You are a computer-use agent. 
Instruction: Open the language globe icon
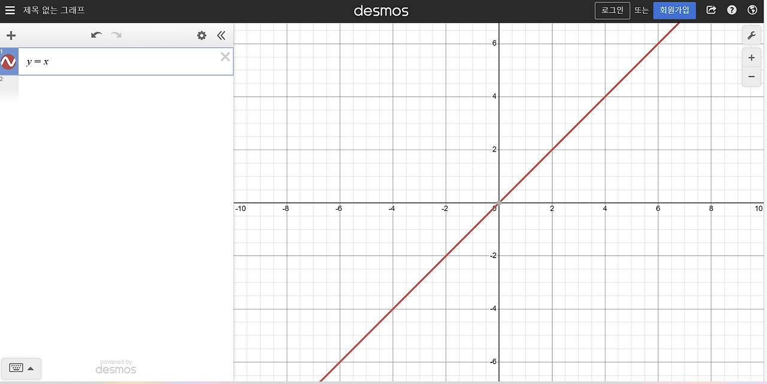click(x=752, y=10)
